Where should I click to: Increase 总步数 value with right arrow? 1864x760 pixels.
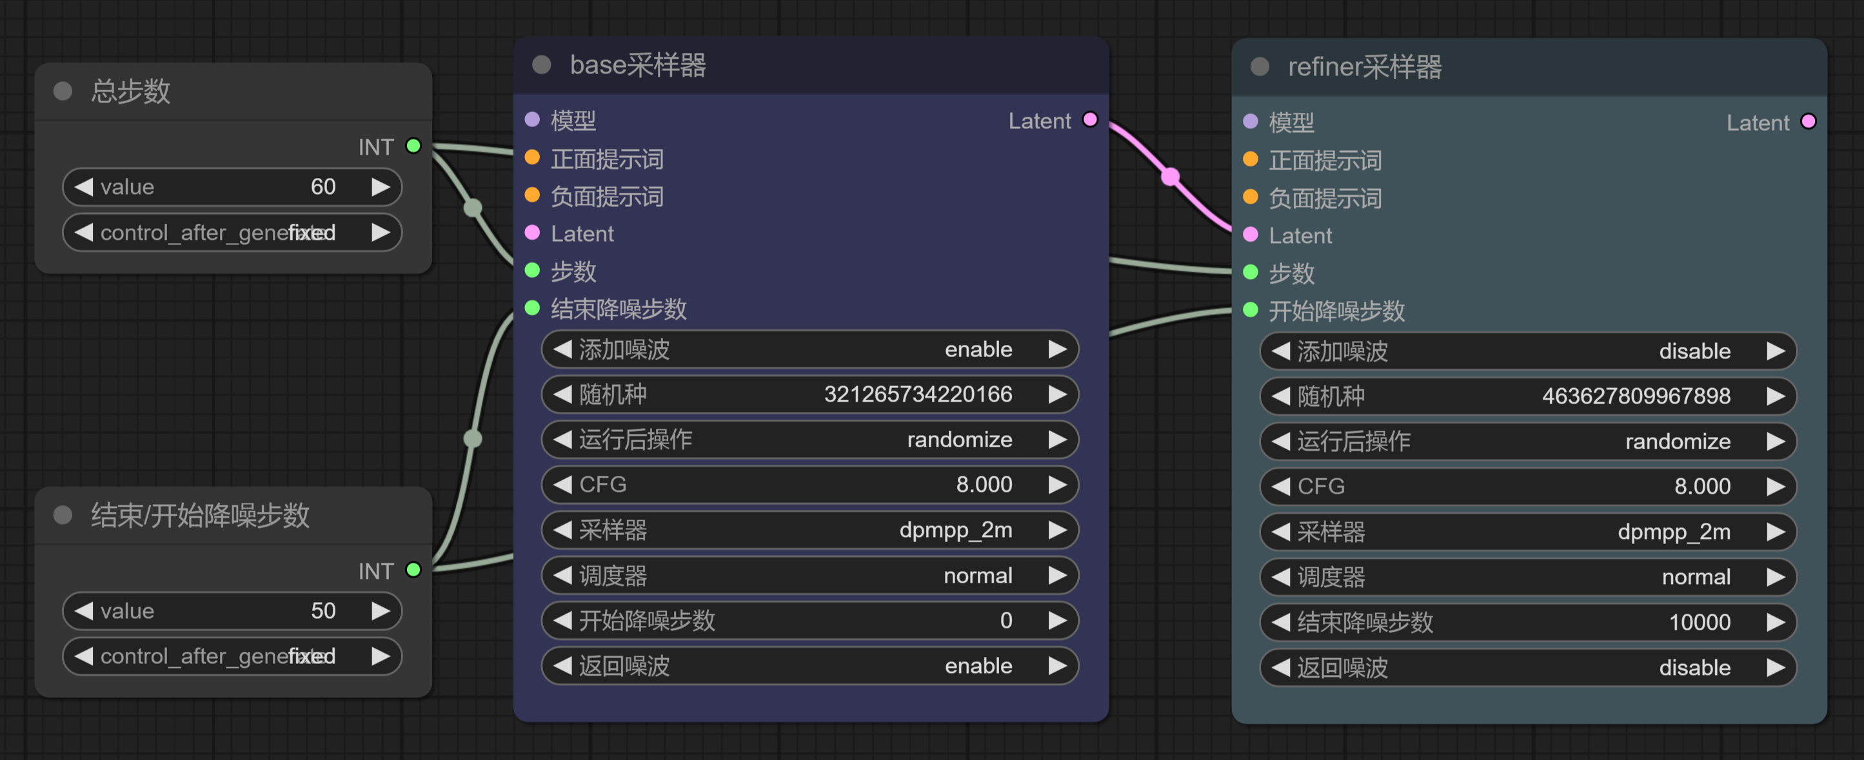coord(381,188)
